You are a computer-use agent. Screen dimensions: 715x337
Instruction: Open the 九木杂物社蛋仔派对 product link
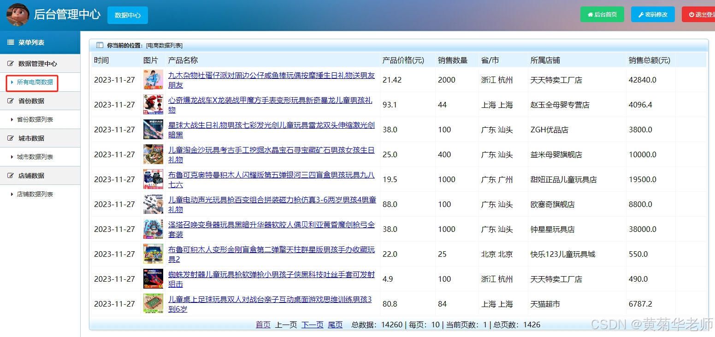272,80
